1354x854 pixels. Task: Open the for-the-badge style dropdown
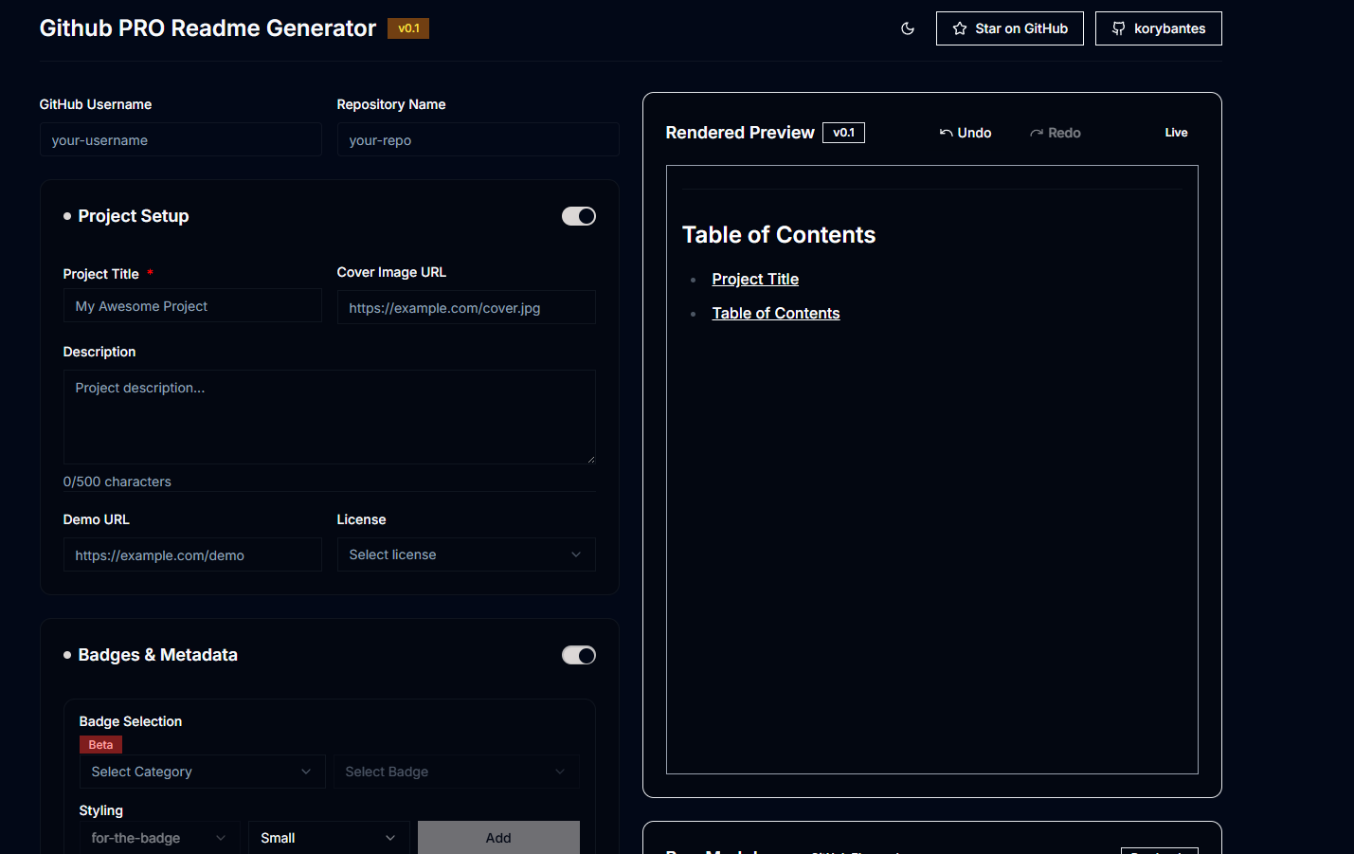160,838
